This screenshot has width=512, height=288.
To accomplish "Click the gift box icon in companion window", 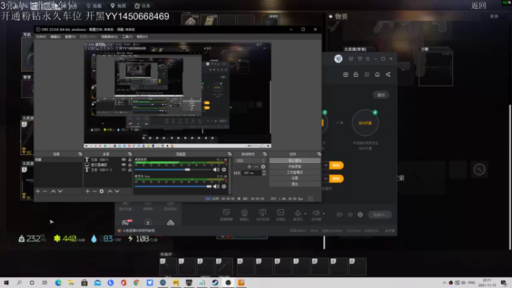I will [346, 74].
